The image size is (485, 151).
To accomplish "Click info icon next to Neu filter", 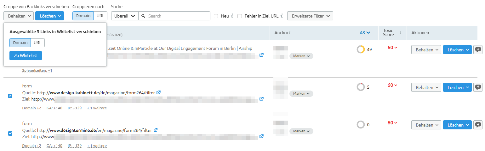I will point(232,16).
